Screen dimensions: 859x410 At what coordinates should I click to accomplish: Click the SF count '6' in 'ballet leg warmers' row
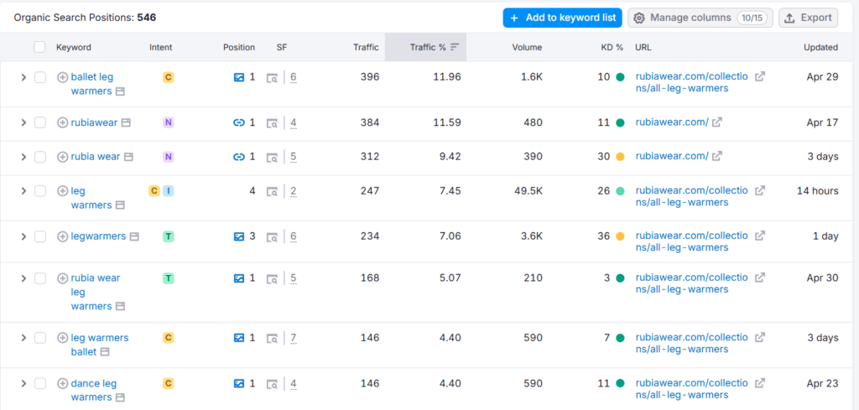point(294,77)
